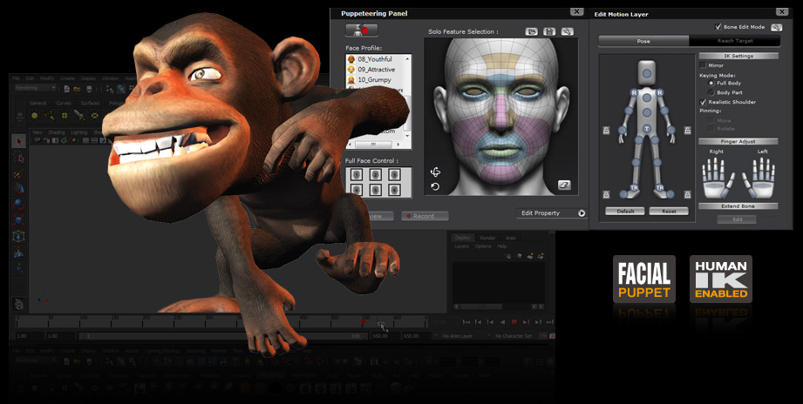Select the arrow selection tool in left toolbar
803x404 pixels.
[x=19, y=141]
